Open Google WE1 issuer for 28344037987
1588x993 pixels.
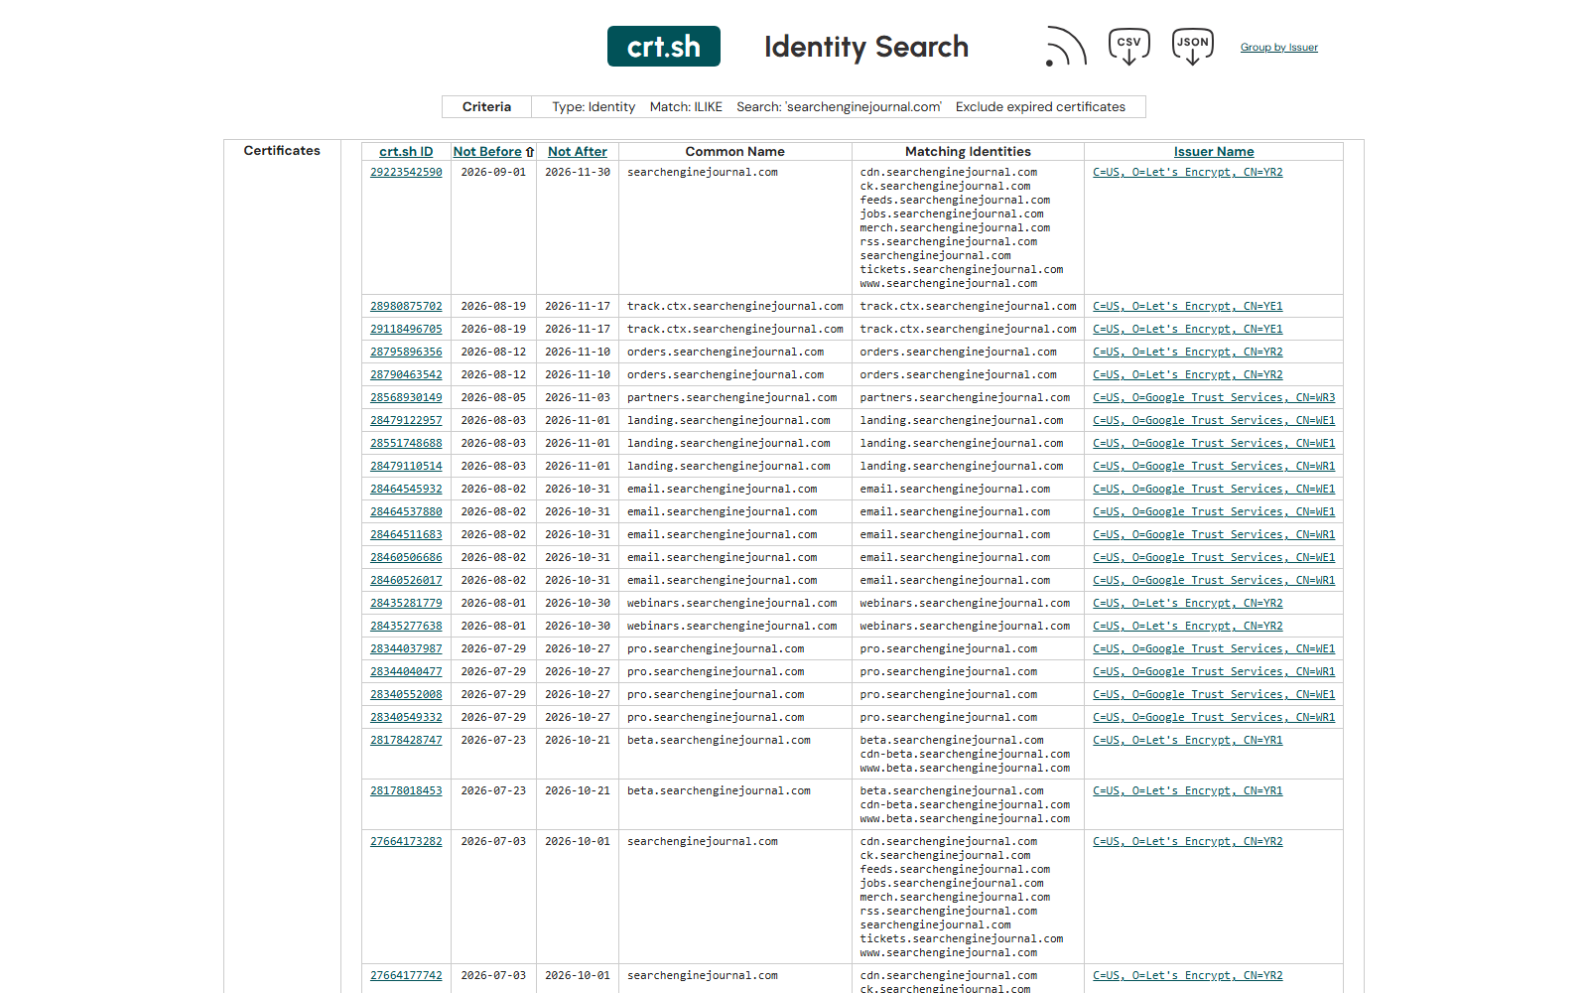(1214, 649)
